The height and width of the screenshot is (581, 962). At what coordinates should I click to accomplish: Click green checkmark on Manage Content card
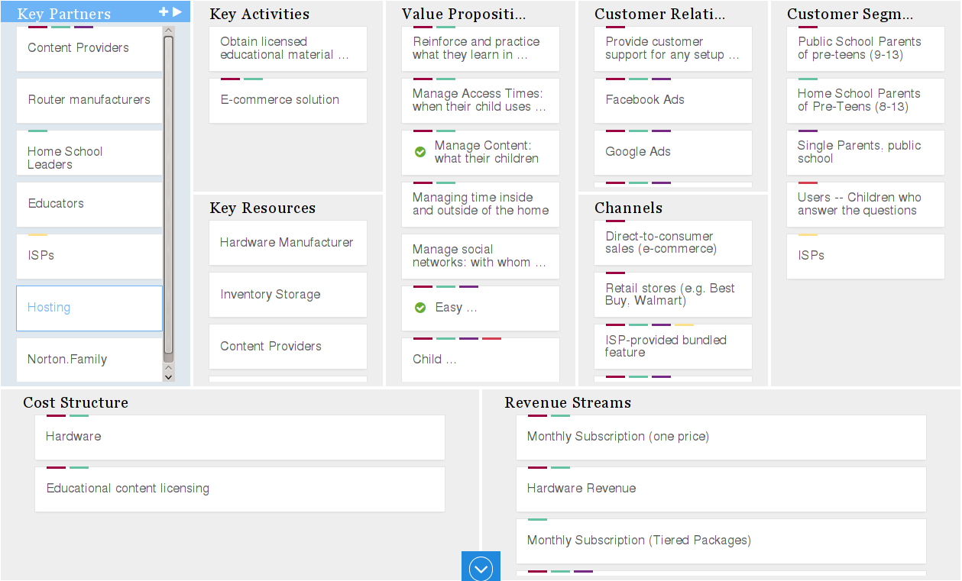tap(419, 152)
